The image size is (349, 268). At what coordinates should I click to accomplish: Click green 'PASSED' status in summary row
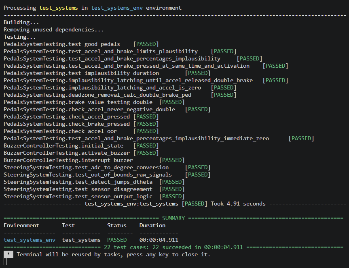117,240
